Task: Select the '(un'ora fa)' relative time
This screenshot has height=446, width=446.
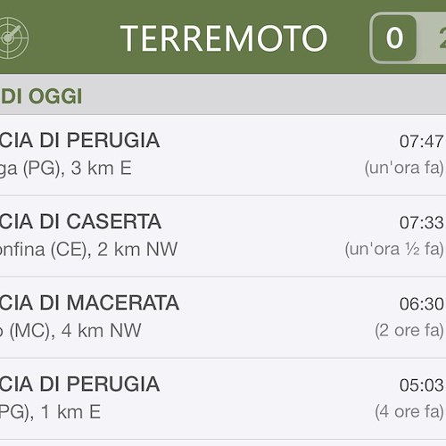Action: tap(404, 168)
